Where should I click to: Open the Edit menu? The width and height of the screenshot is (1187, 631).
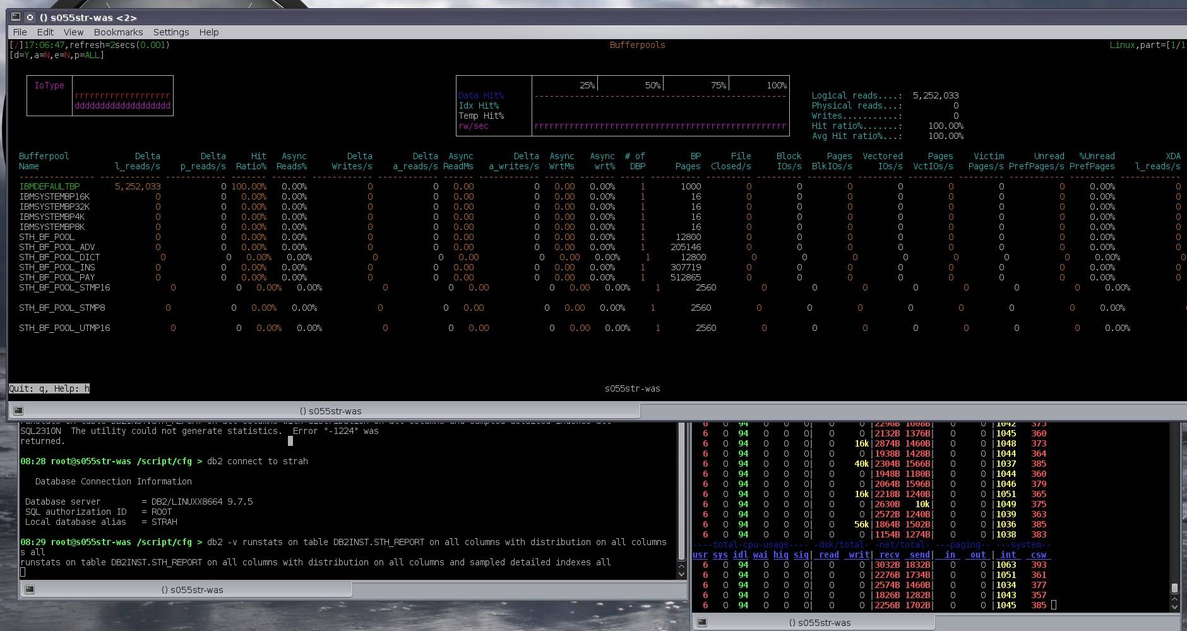pos(45,32)
